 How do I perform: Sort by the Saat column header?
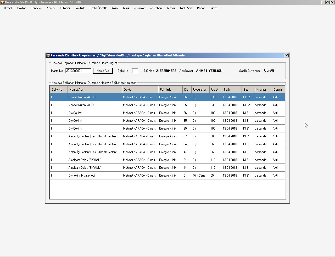click(x=248, y=89)
